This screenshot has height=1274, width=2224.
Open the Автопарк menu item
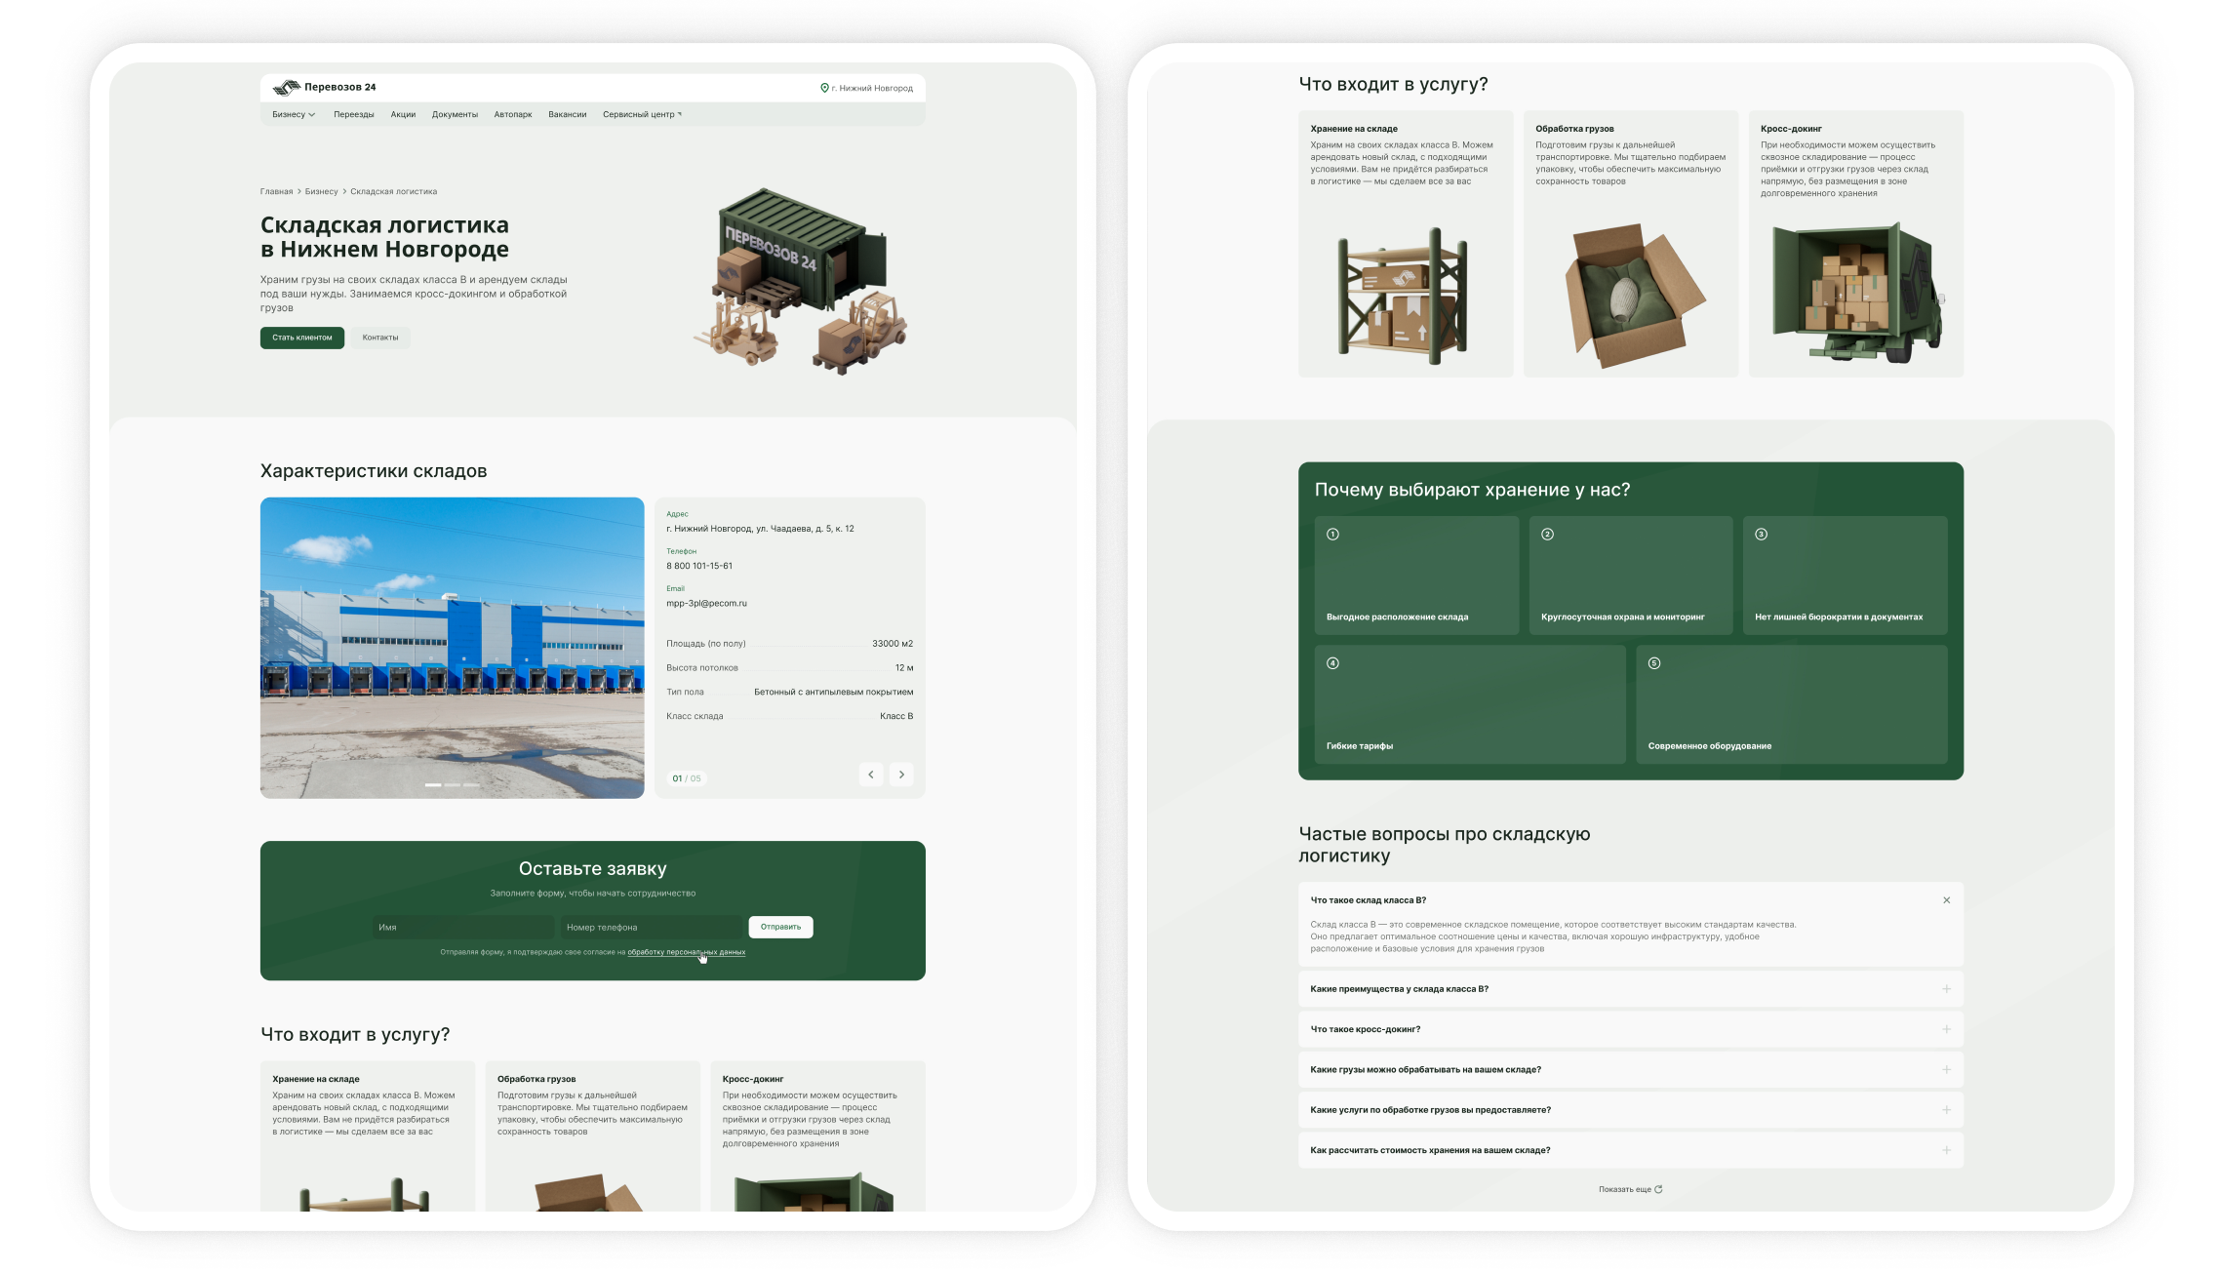512,115
